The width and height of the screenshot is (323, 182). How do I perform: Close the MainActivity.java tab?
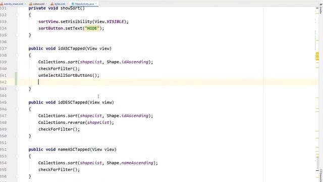pos(96,4)
